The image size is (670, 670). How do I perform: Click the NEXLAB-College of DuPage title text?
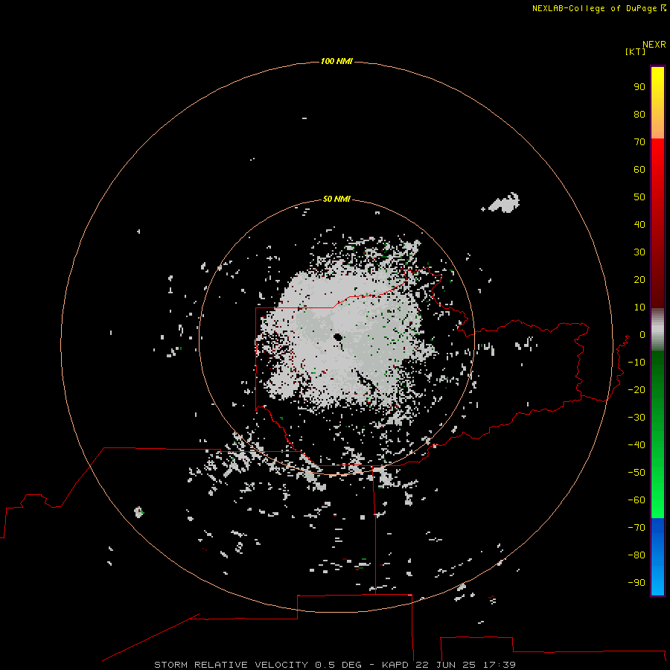594,8
